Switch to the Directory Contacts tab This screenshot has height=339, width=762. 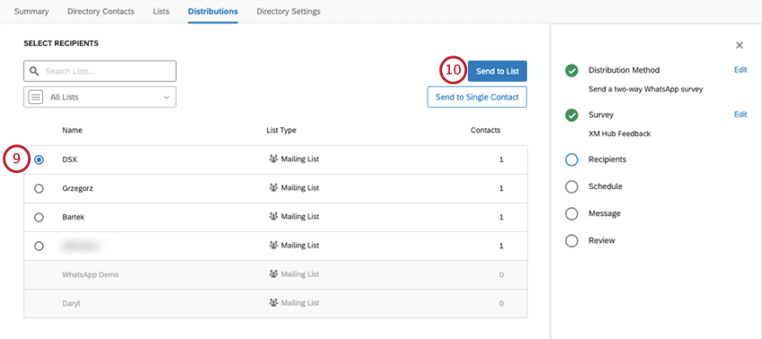coord(100,12)
